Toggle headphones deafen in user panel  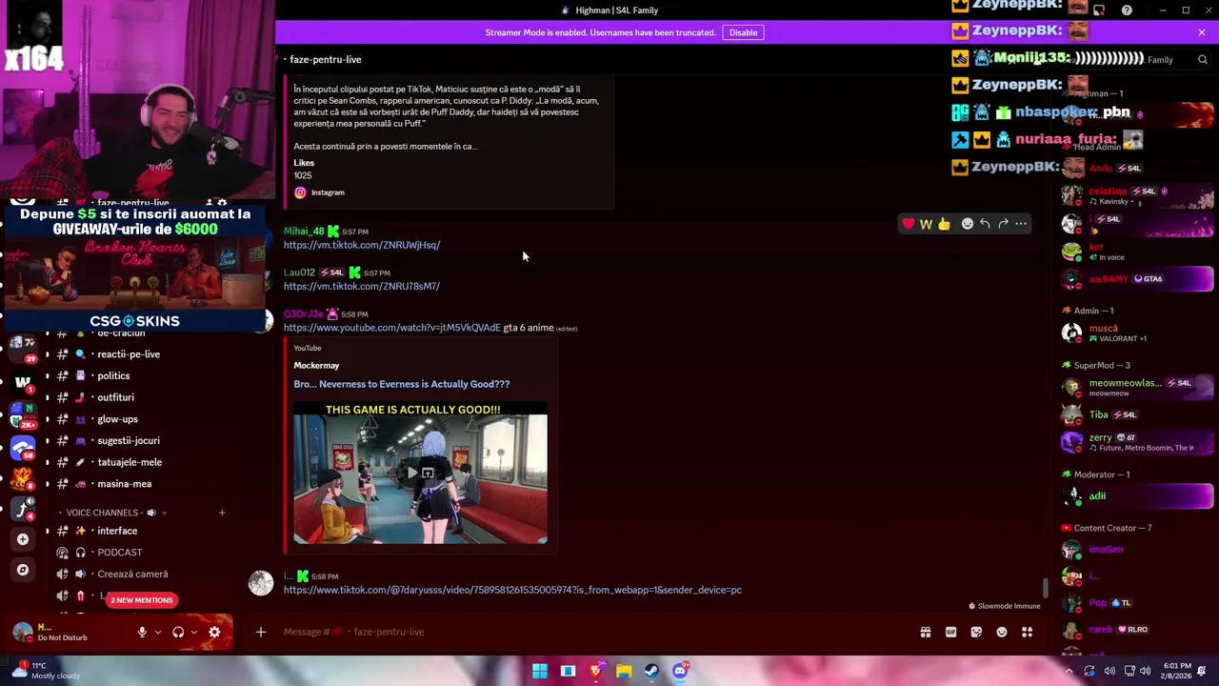point(178,632)
